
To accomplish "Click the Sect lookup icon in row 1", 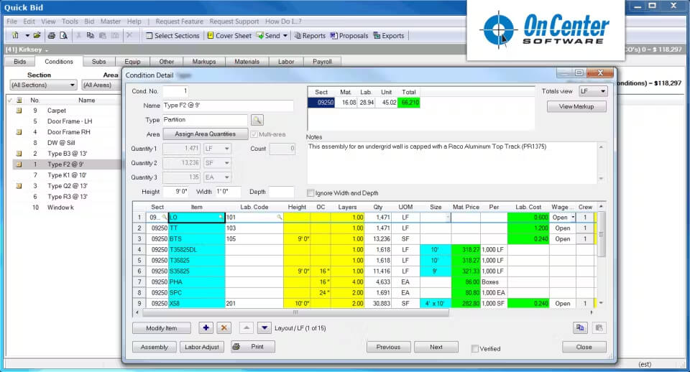I will pyautogui.click(x=165, y=217).
